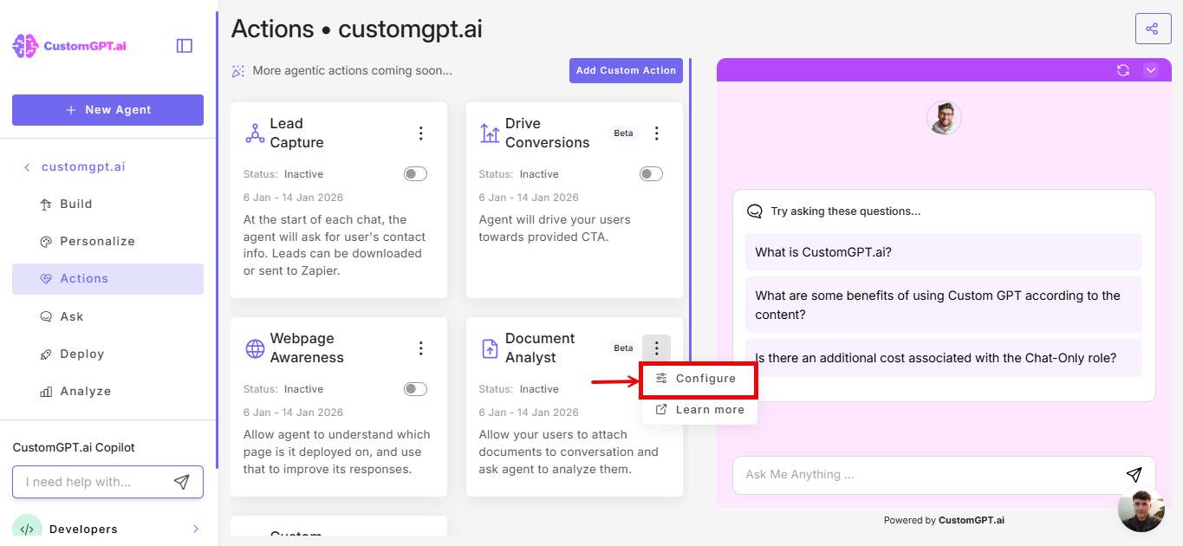Click the Build hammer icon
This screenshot has width=1183, height=546.
46,205
